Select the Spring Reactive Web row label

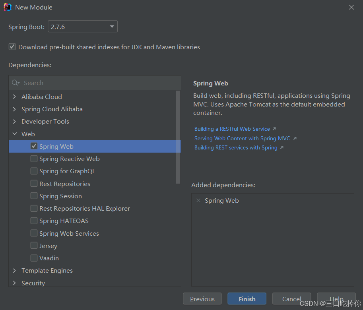[70, 159]
